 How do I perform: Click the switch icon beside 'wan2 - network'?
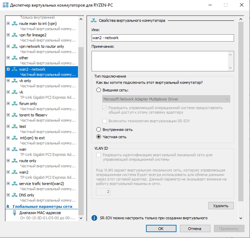point(15,69)
